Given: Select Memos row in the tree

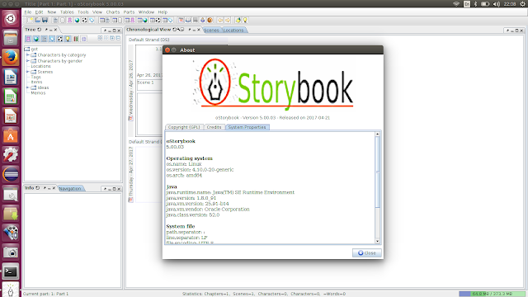Looking at the screenshot, I should click(x=38, y=93).
